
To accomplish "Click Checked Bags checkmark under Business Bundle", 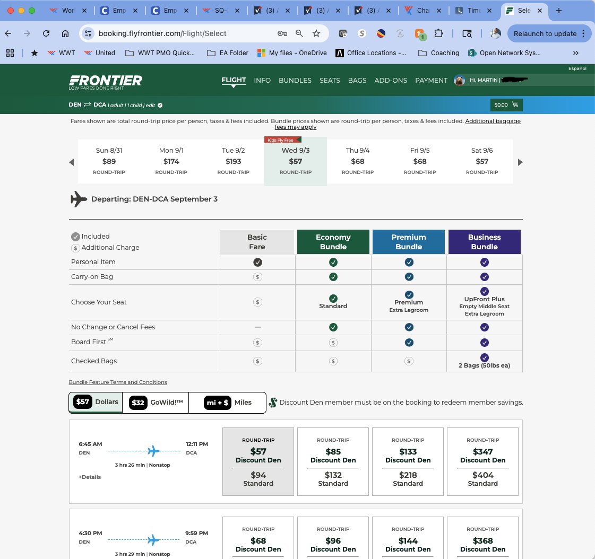I will [484, 357].
